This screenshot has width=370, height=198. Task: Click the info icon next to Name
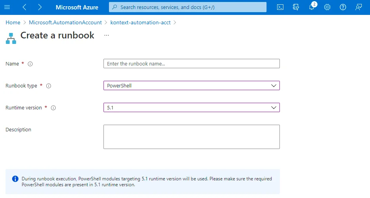(x=30, y=64)
